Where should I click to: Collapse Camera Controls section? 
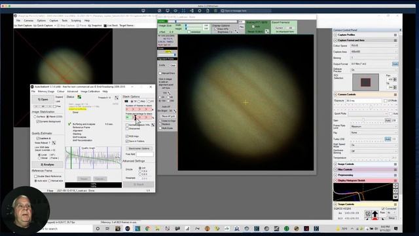(335, 94)
